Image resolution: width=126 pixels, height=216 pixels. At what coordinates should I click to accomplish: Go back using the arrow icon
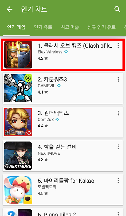pos(10,9)
